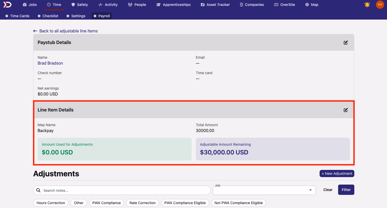
Task: Click the Safety shield icon
Action: pos(73,5)
